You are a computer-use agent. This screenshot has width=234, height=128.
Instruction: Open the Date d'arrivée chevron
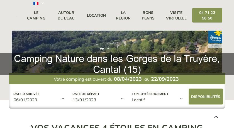(x=63, y=99)
